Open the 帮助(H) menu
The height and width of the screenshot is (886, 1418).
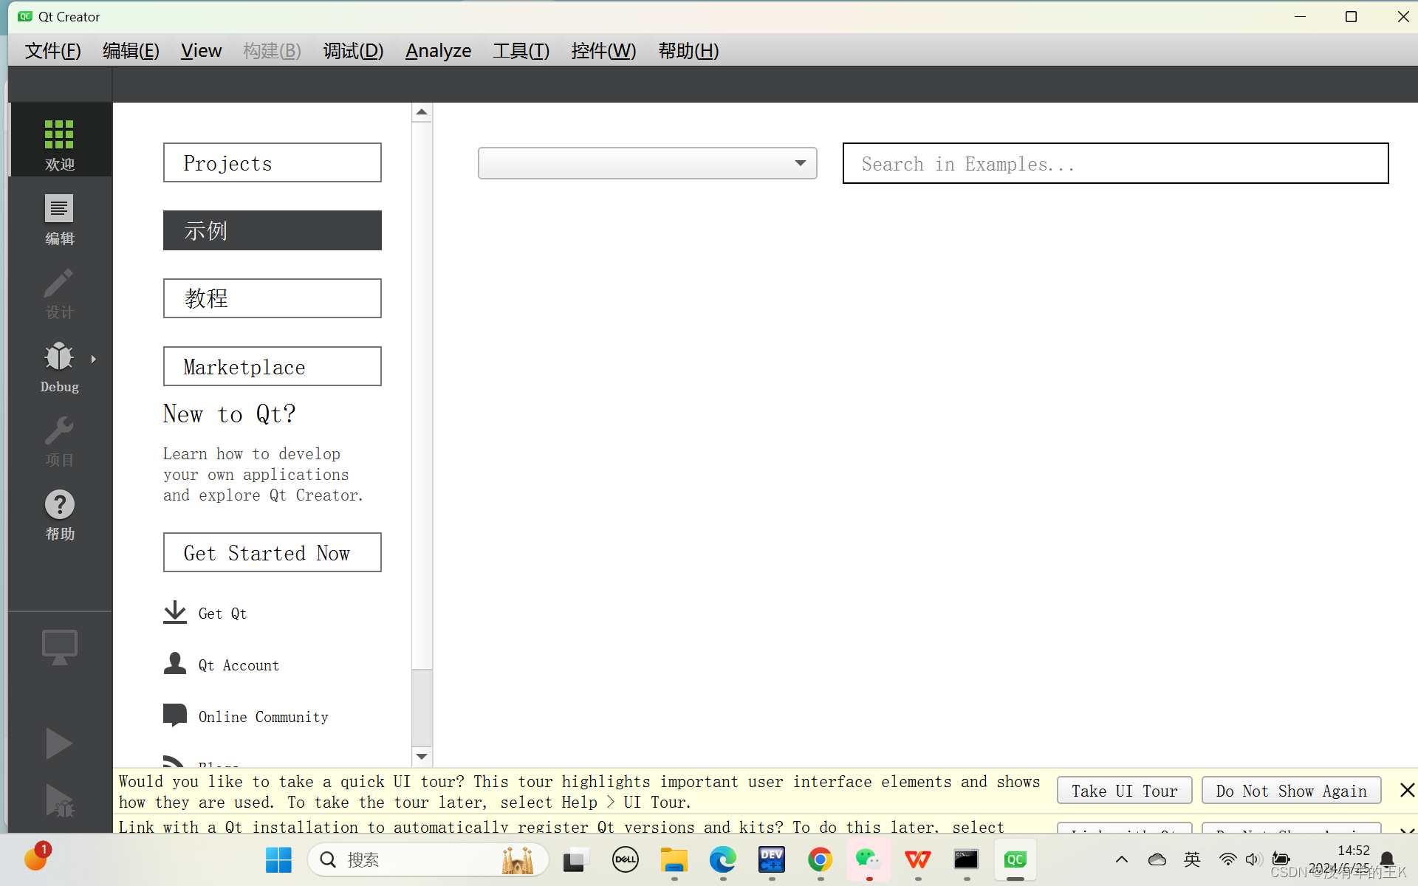point(688,51)
